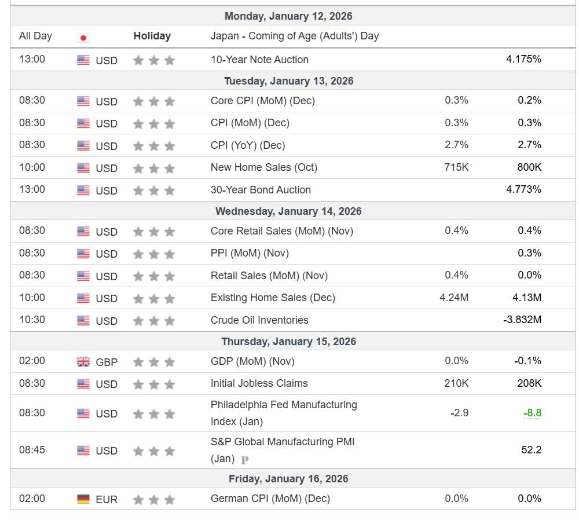
Task: Open the CPI (YoY) (Dec) event link
Action: pos(248,145)
